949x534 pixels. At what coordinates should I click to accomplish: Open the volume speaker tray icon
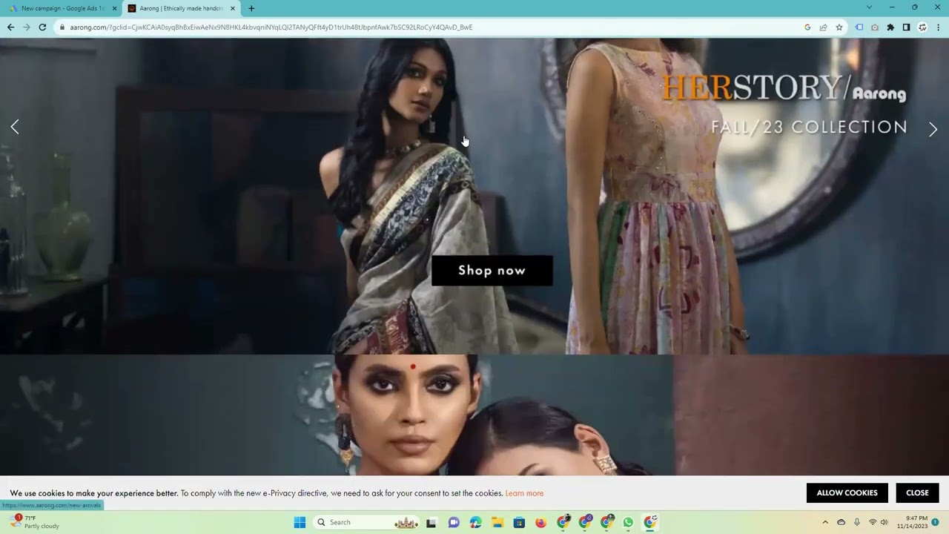pos(884,522)
